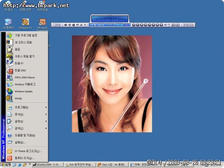Open the 내 컴퓨터 desktop icon

pos(9,24)
